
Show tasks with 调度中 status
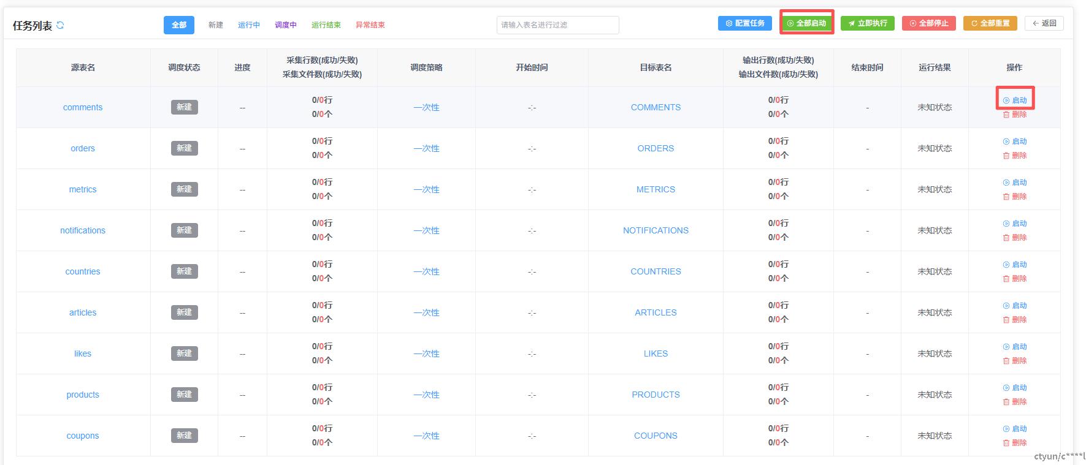pos(286,25)
